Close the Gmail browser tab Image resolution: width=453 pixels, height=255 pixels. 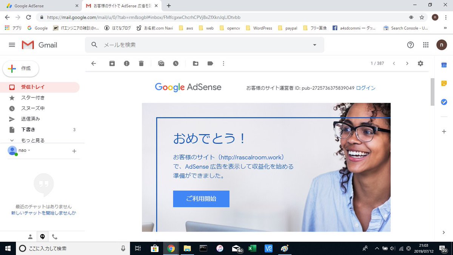click(156, 6)
